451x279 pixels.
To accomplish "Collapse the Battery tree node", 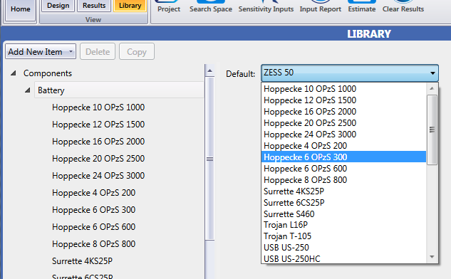I will coord(27,90).
